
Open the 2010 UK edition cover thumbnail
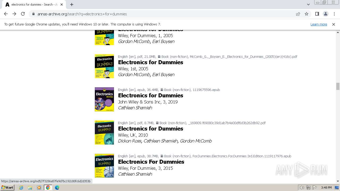click(x=104, y=133)
